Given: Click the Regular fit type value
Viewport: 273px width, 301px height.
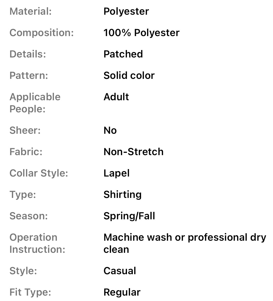Looking at the screenshot, I should (122, 292).
